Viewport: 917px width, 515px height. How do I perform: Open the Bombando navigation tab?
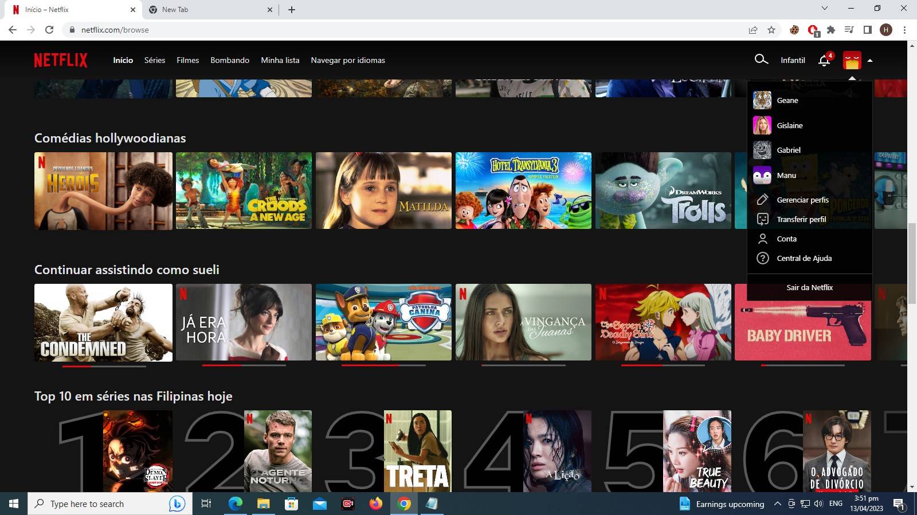click(x=230, y=60)
